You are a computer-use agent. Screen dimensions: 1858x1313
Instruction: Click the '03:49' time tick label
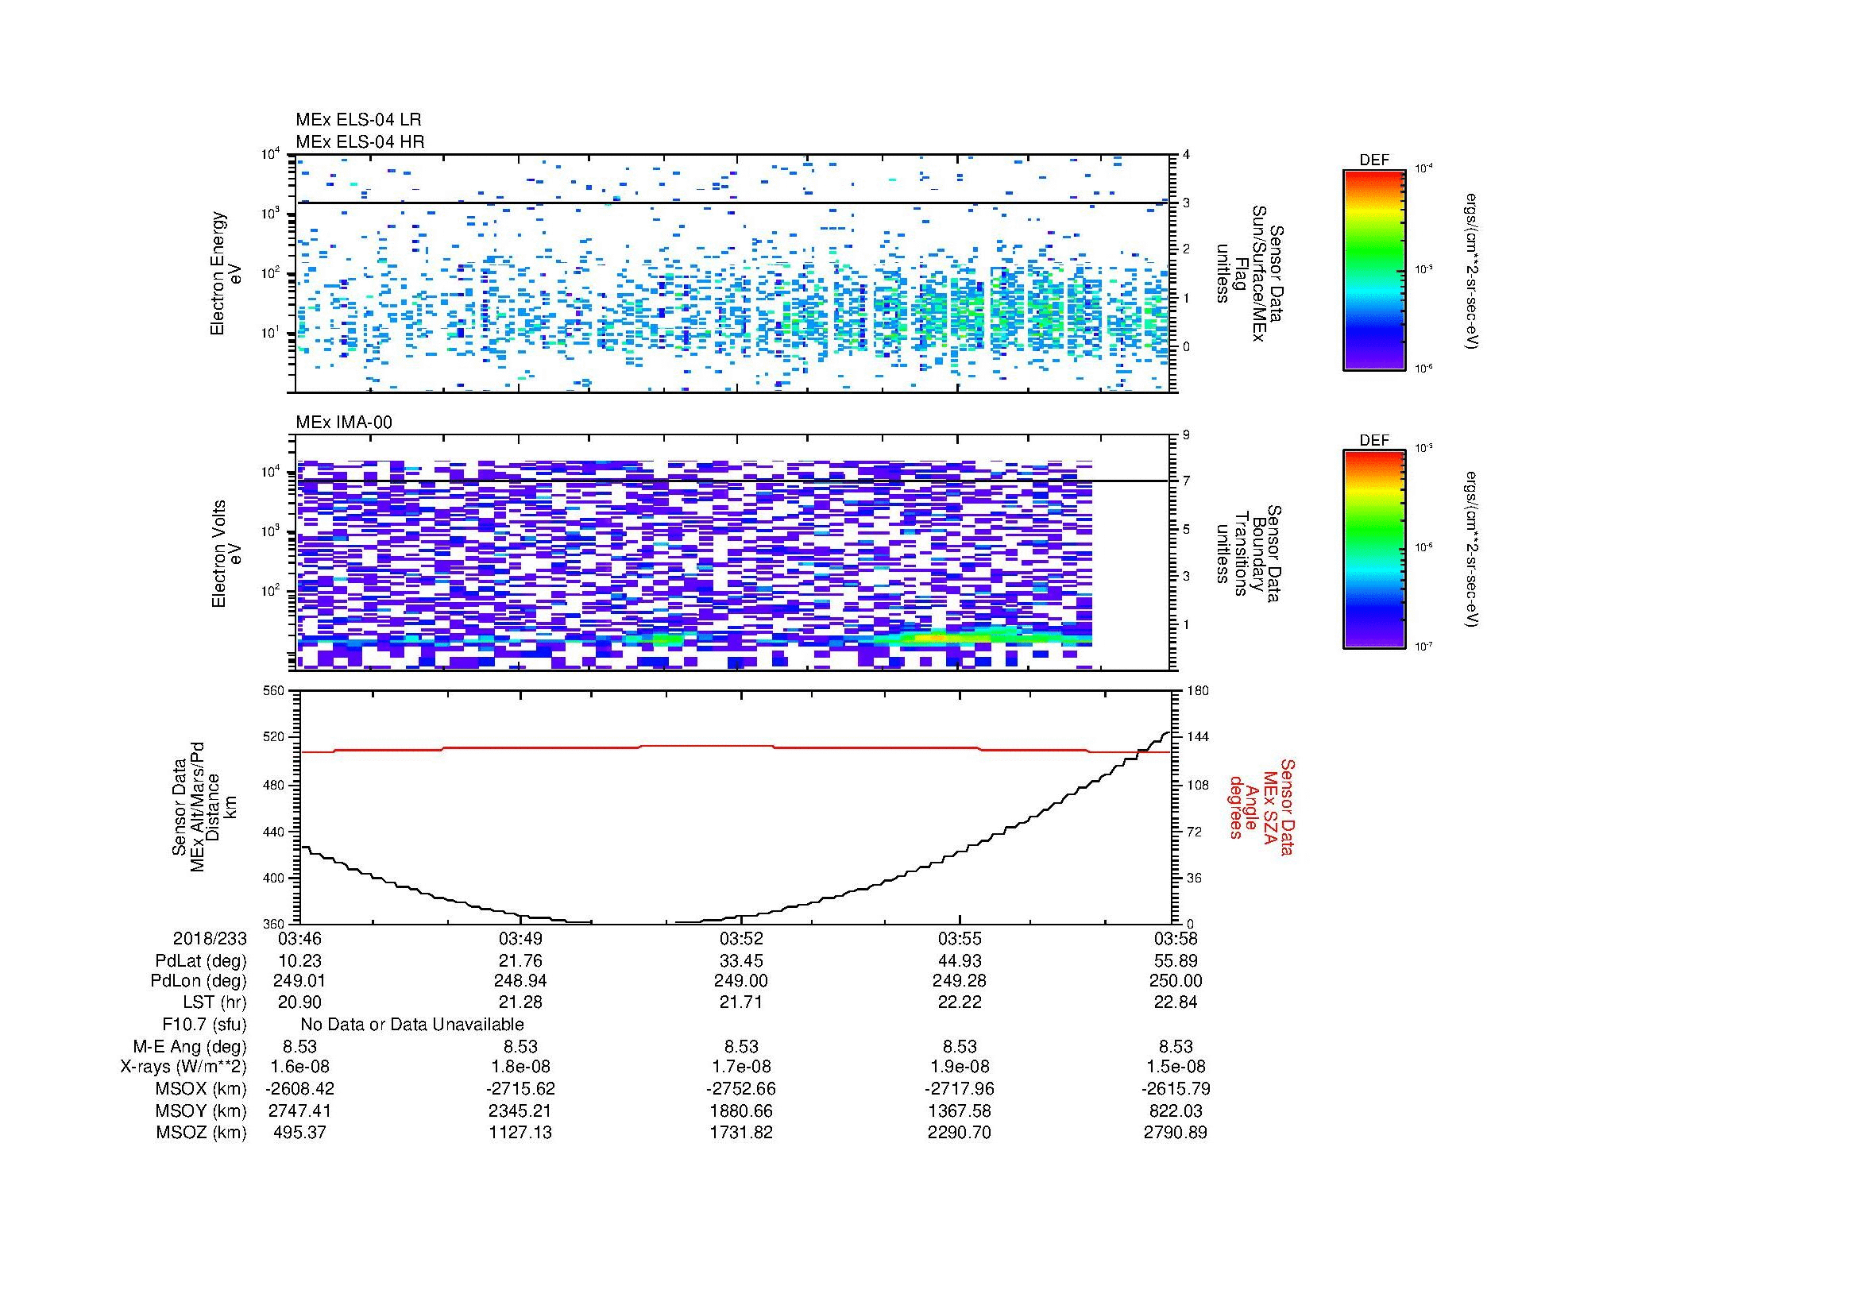[520, 939]
